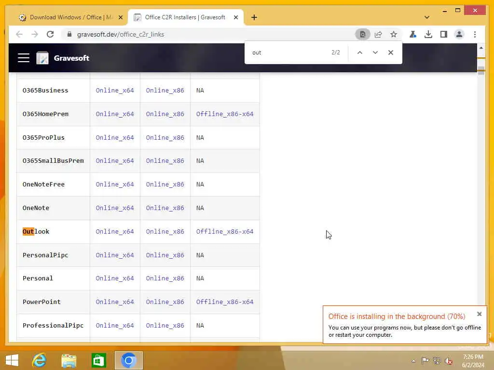Show the browser downloads
Viewport: 494px width, 370px height.
click(428, 34)
